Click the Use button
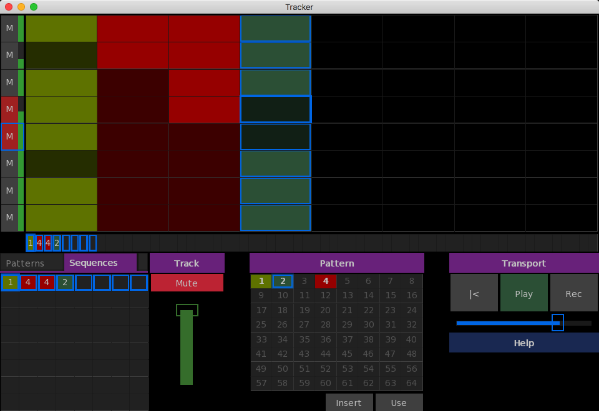This screenshot has height=411, width=599. pyautogui.click(x=399, y=402)
